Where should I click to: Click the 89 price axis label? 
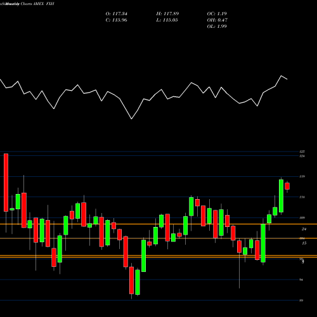coord(301,301)
